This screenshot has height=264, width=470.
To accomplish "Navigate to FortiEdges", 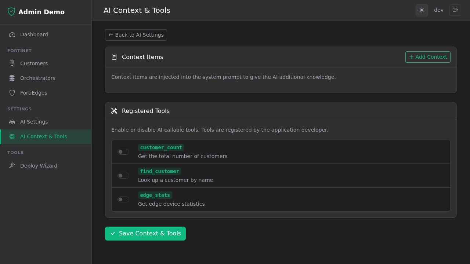I will coord(46,93).
